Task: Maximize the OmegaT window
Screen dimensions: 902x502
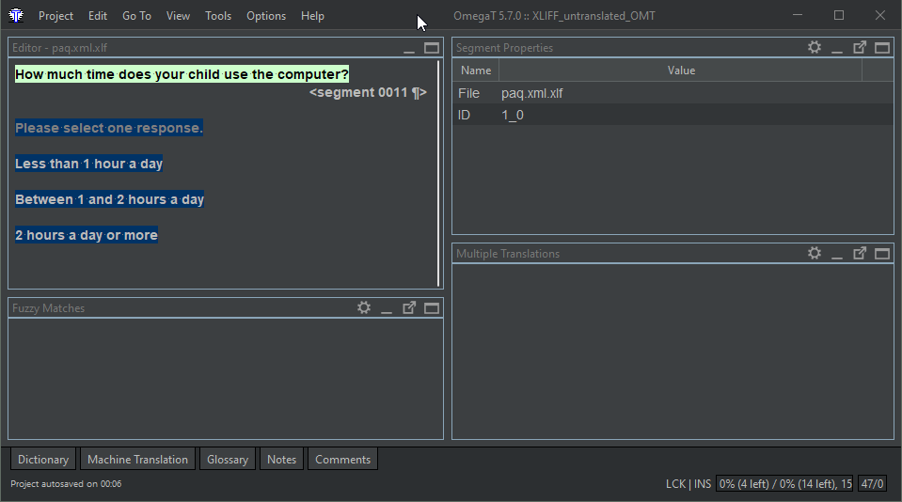Action: [x=839, y=16]
